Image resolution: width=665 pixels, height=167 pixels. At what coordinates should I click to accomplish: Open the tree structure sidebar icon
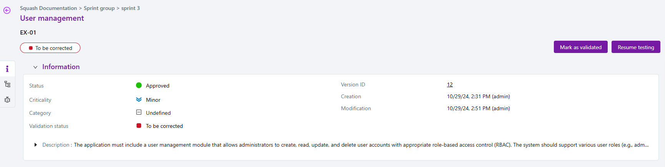[7, 84]
